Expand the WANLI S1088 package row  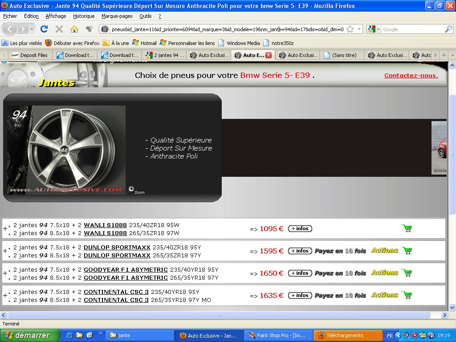pyautogui.click(x=5, y=229)
